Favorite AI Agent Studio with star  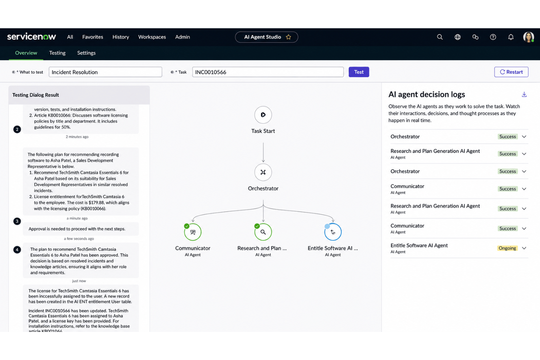[289, 37]
